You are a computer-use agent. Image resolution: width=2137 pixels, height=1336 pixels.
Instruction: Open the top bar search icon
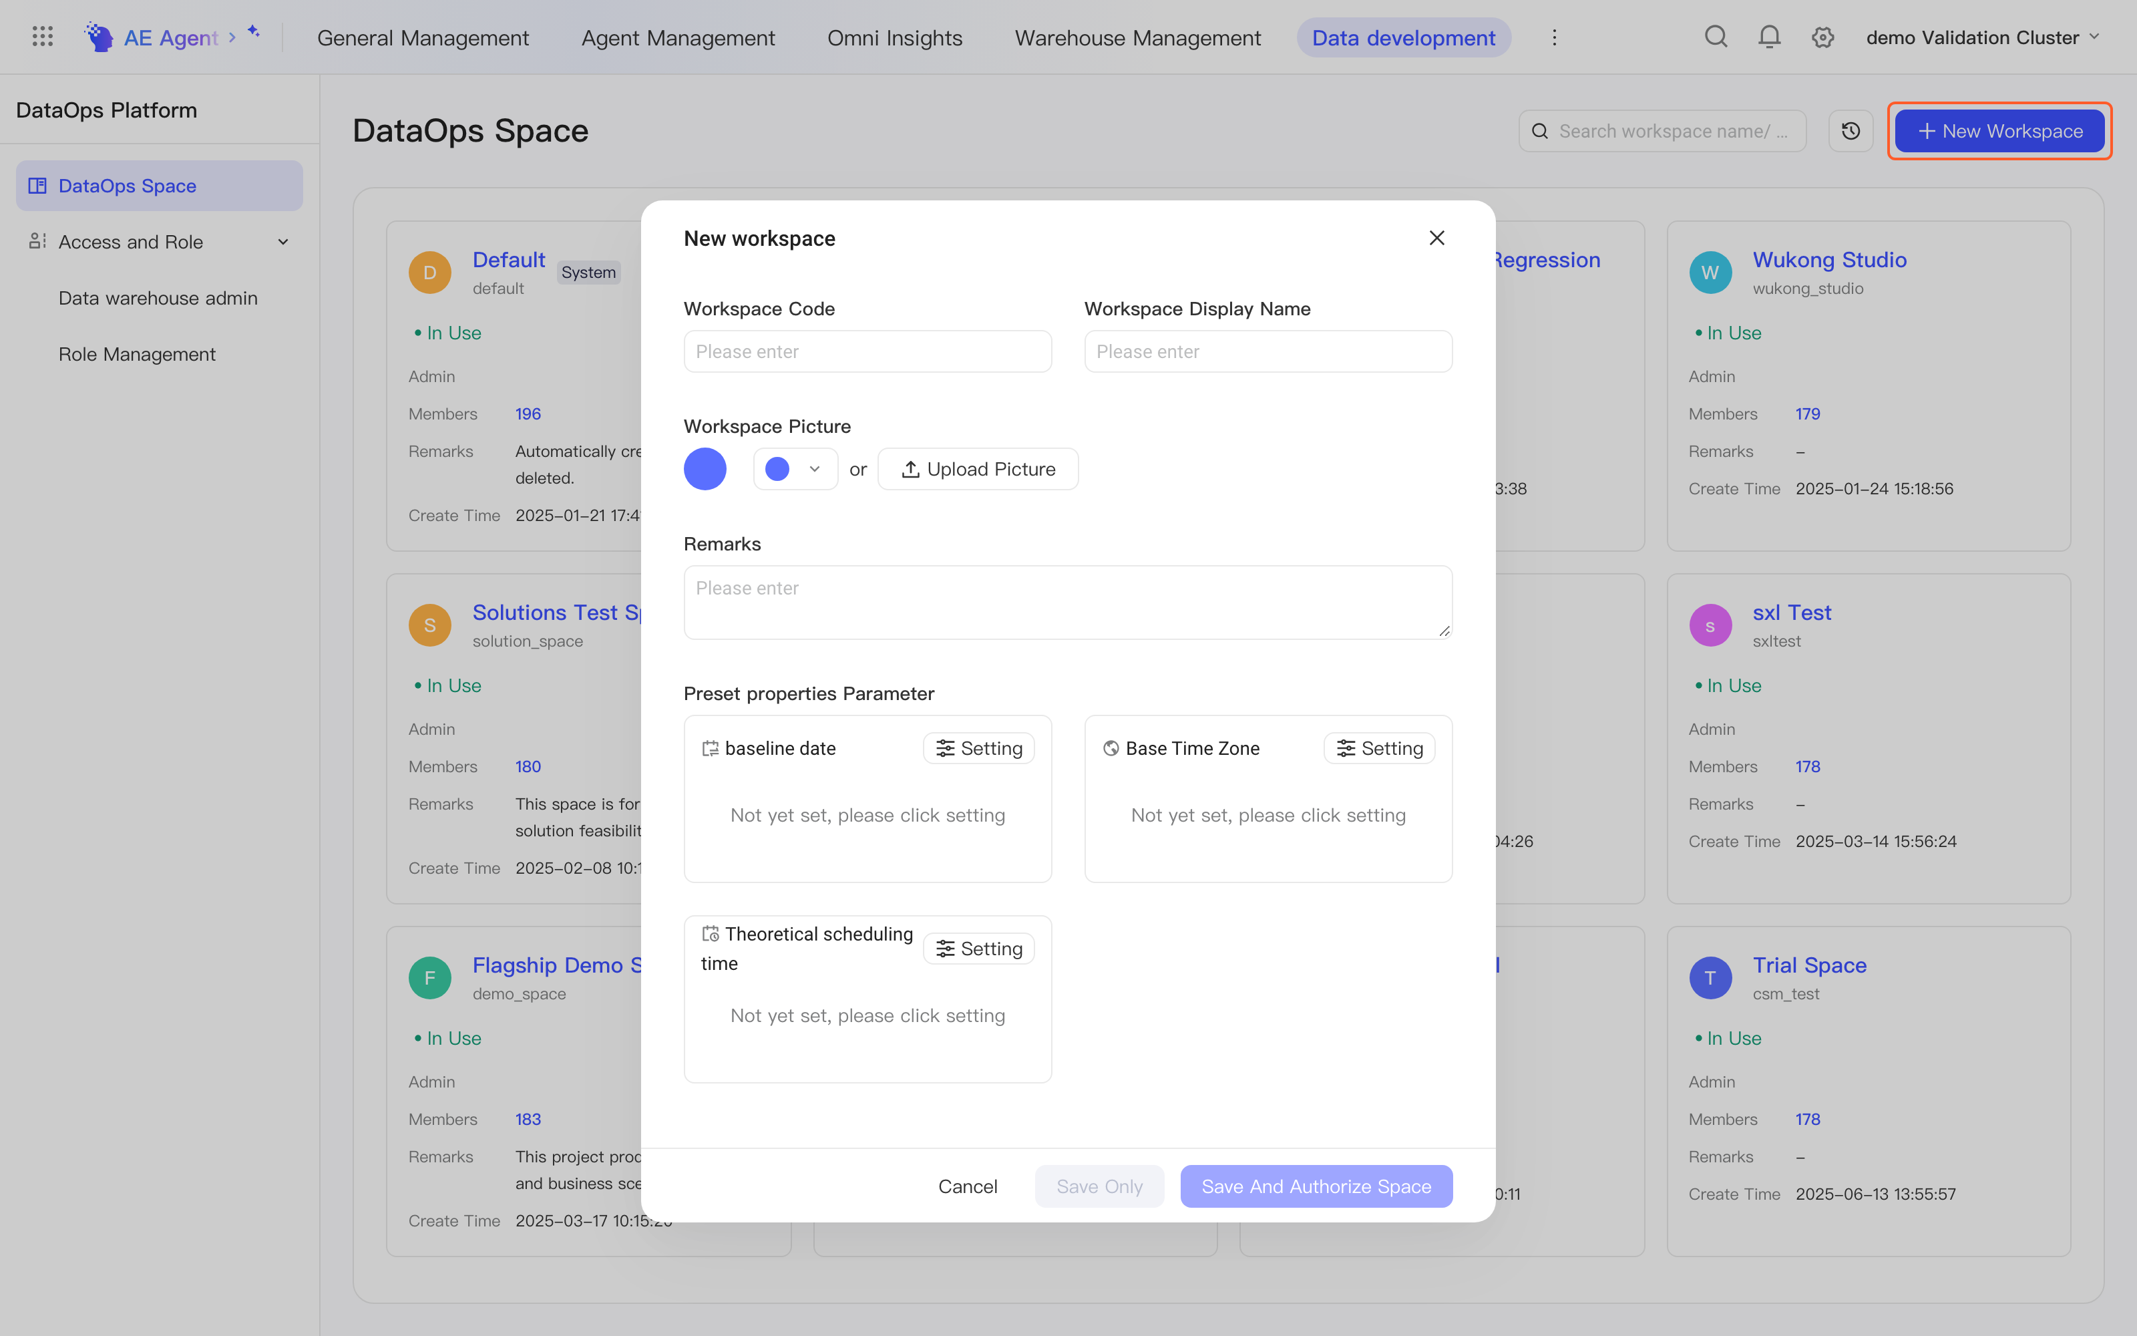(1716, 37)
